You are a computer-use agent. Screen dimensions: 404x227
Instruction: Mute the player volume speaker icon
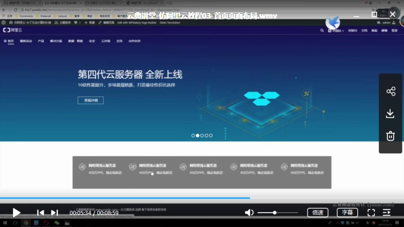[249, 213]
